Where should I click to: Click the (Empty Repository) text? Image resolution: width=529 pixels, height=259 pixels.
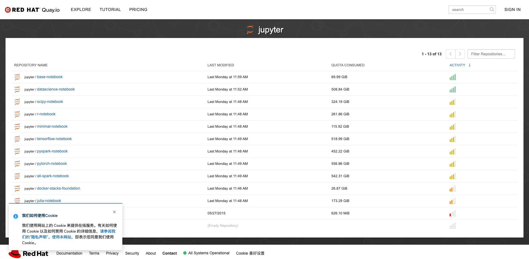point(223,226)
